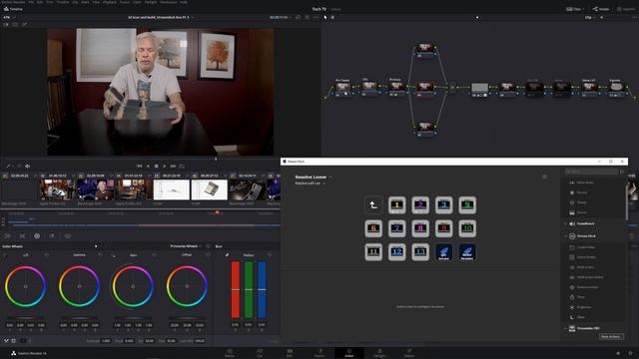The height and width of the screenshot is (359, 639).
Task: Click the red Blur Radius bar
Action: pyautogui.click(x=236, y=290)
